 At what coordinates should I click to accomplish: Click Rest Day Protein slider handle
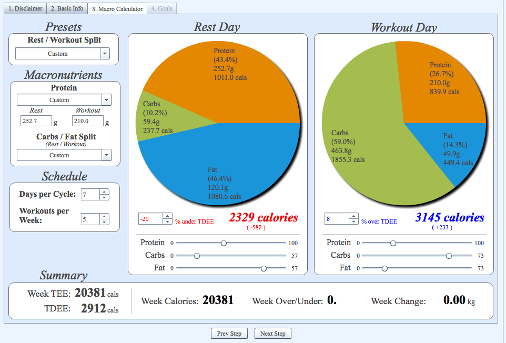pos(224,243)
